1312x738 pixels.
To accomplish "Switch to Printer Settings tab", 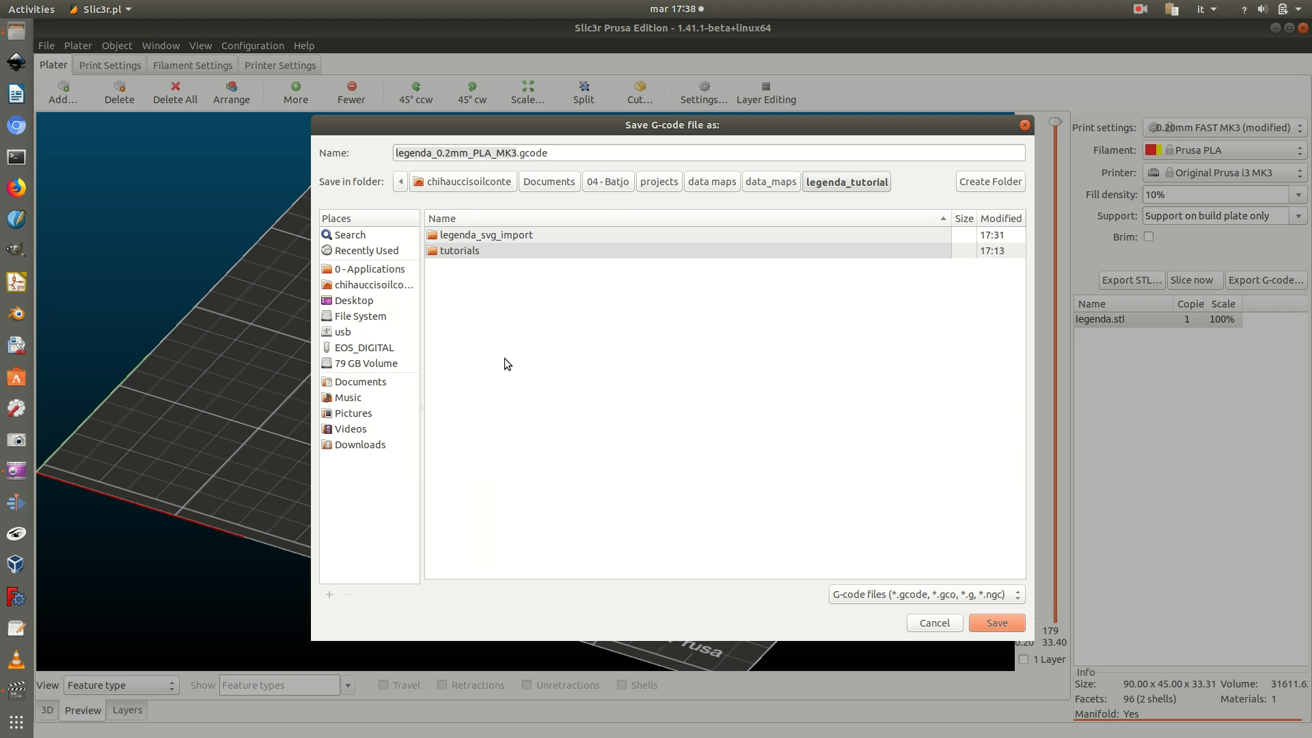I will point(280,66).
